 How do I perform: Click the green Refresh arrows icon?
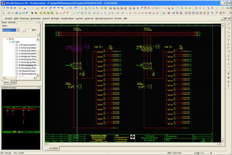point(82,8)
